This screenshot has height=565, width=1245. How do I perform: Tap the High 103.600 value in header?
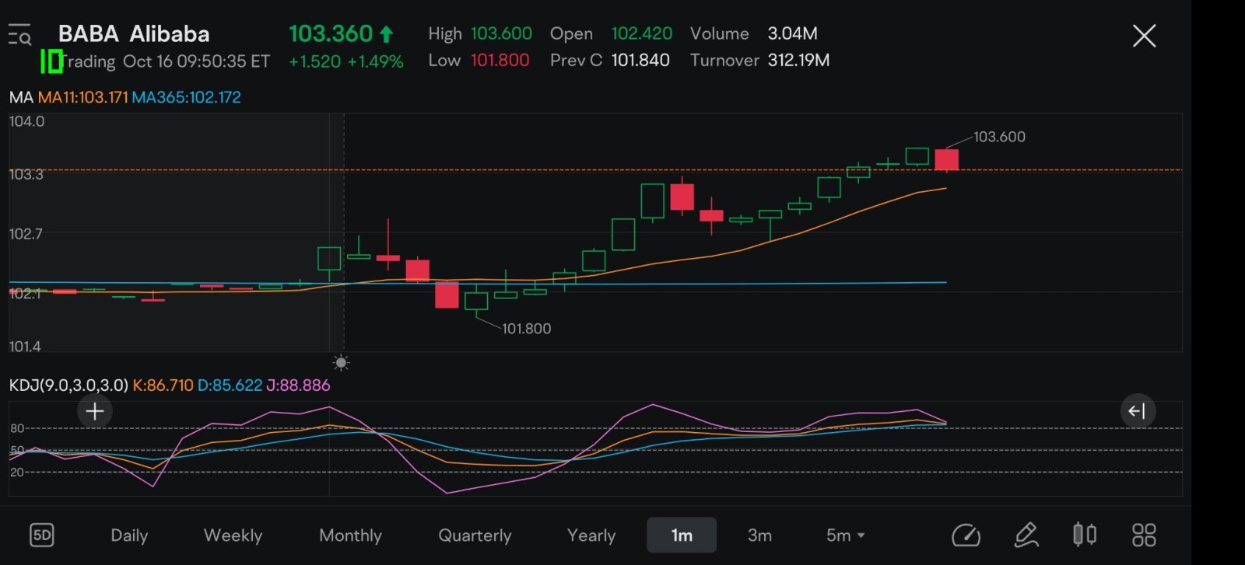[501, 33]
